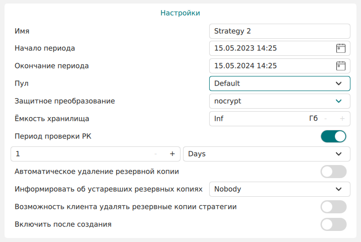Viewport: 361px width, 242px height.
Task: Click the period check number field
Action: (x=80, y=154)
